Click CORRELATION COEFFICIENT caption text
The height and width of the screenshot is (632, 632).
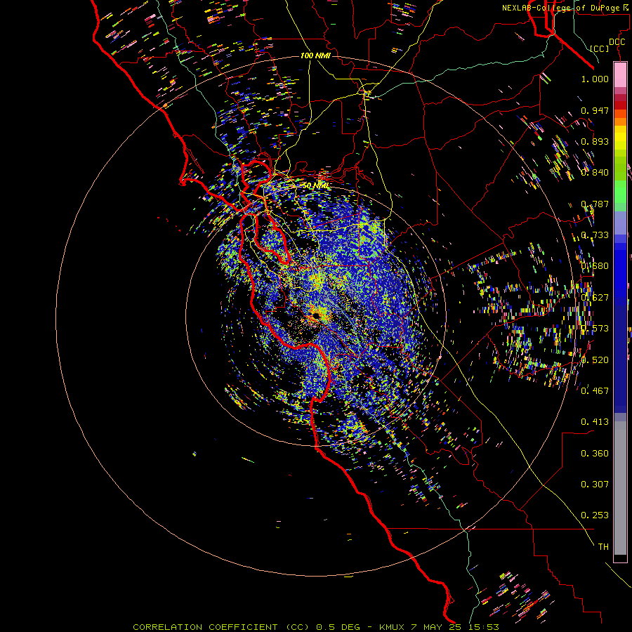pyautogui.click(x=205, y=627)
